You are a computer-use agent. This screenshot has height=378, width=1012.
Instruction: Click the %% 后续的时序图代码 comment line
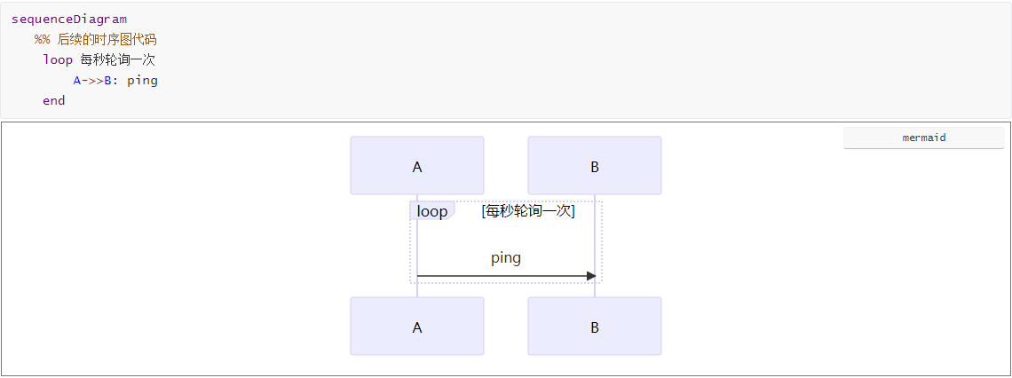point(96,39)
